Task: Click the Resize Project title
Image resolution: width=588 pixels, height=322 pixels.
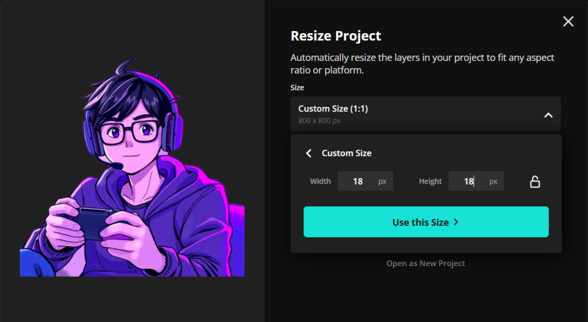Action: (336, 36)
